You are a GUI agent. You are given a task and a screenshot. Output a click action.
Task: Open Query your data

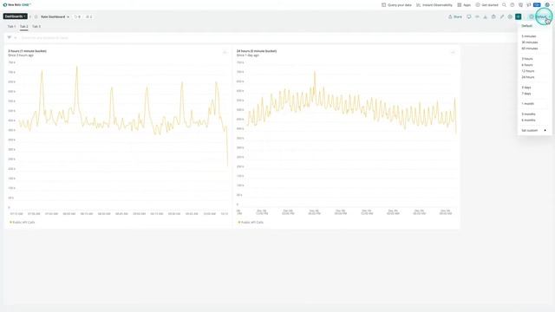(396, 5)
